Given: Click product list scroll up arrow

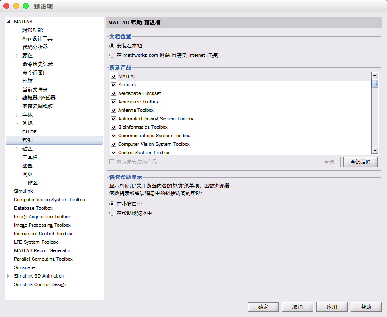Looking at the screenshot, I should [x=375, y=75].
